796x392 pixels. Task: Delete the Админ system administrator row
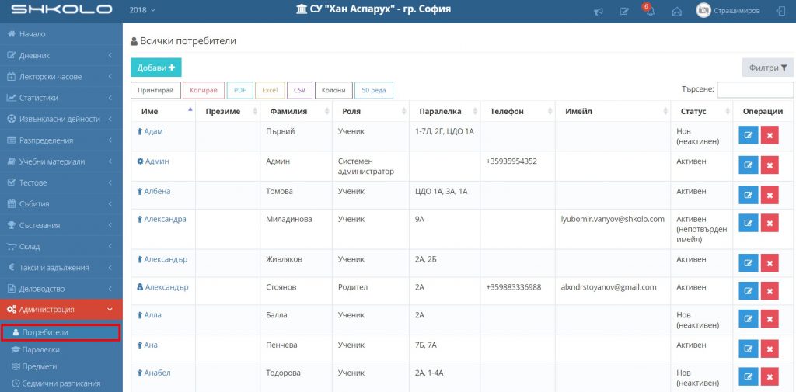(770, 165)
